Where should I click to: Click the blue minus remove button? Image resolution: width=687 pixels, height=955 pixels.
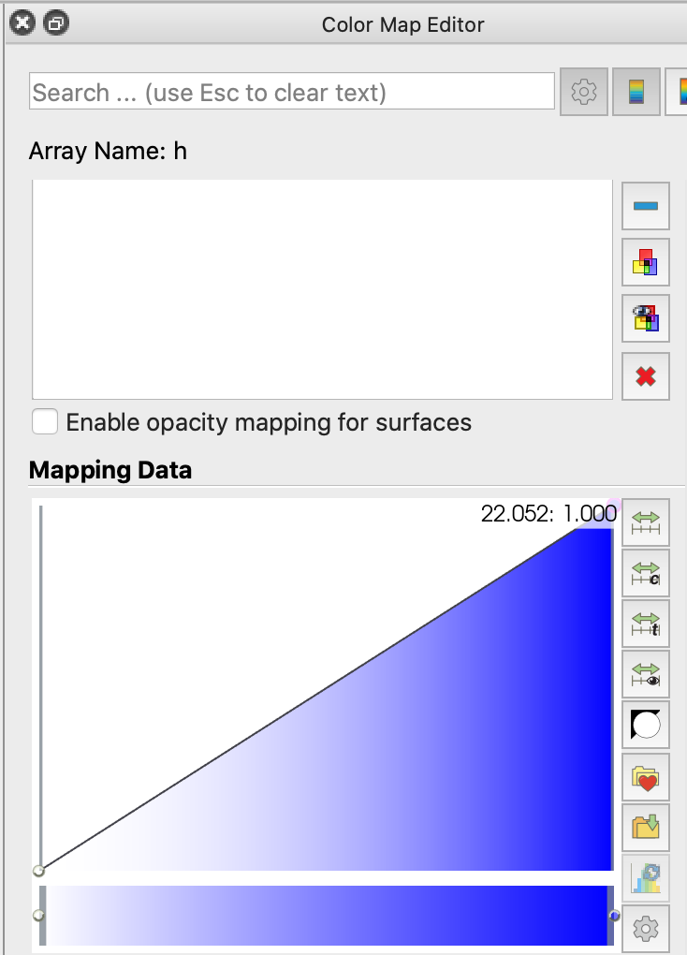coord(646,206)
